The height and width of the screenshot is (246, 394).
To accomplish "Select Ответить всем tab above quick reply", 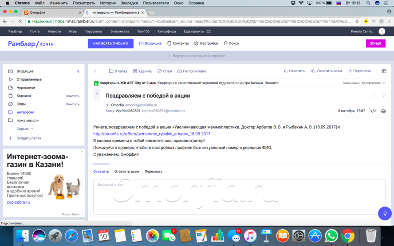I will click(x=126, y=172).
